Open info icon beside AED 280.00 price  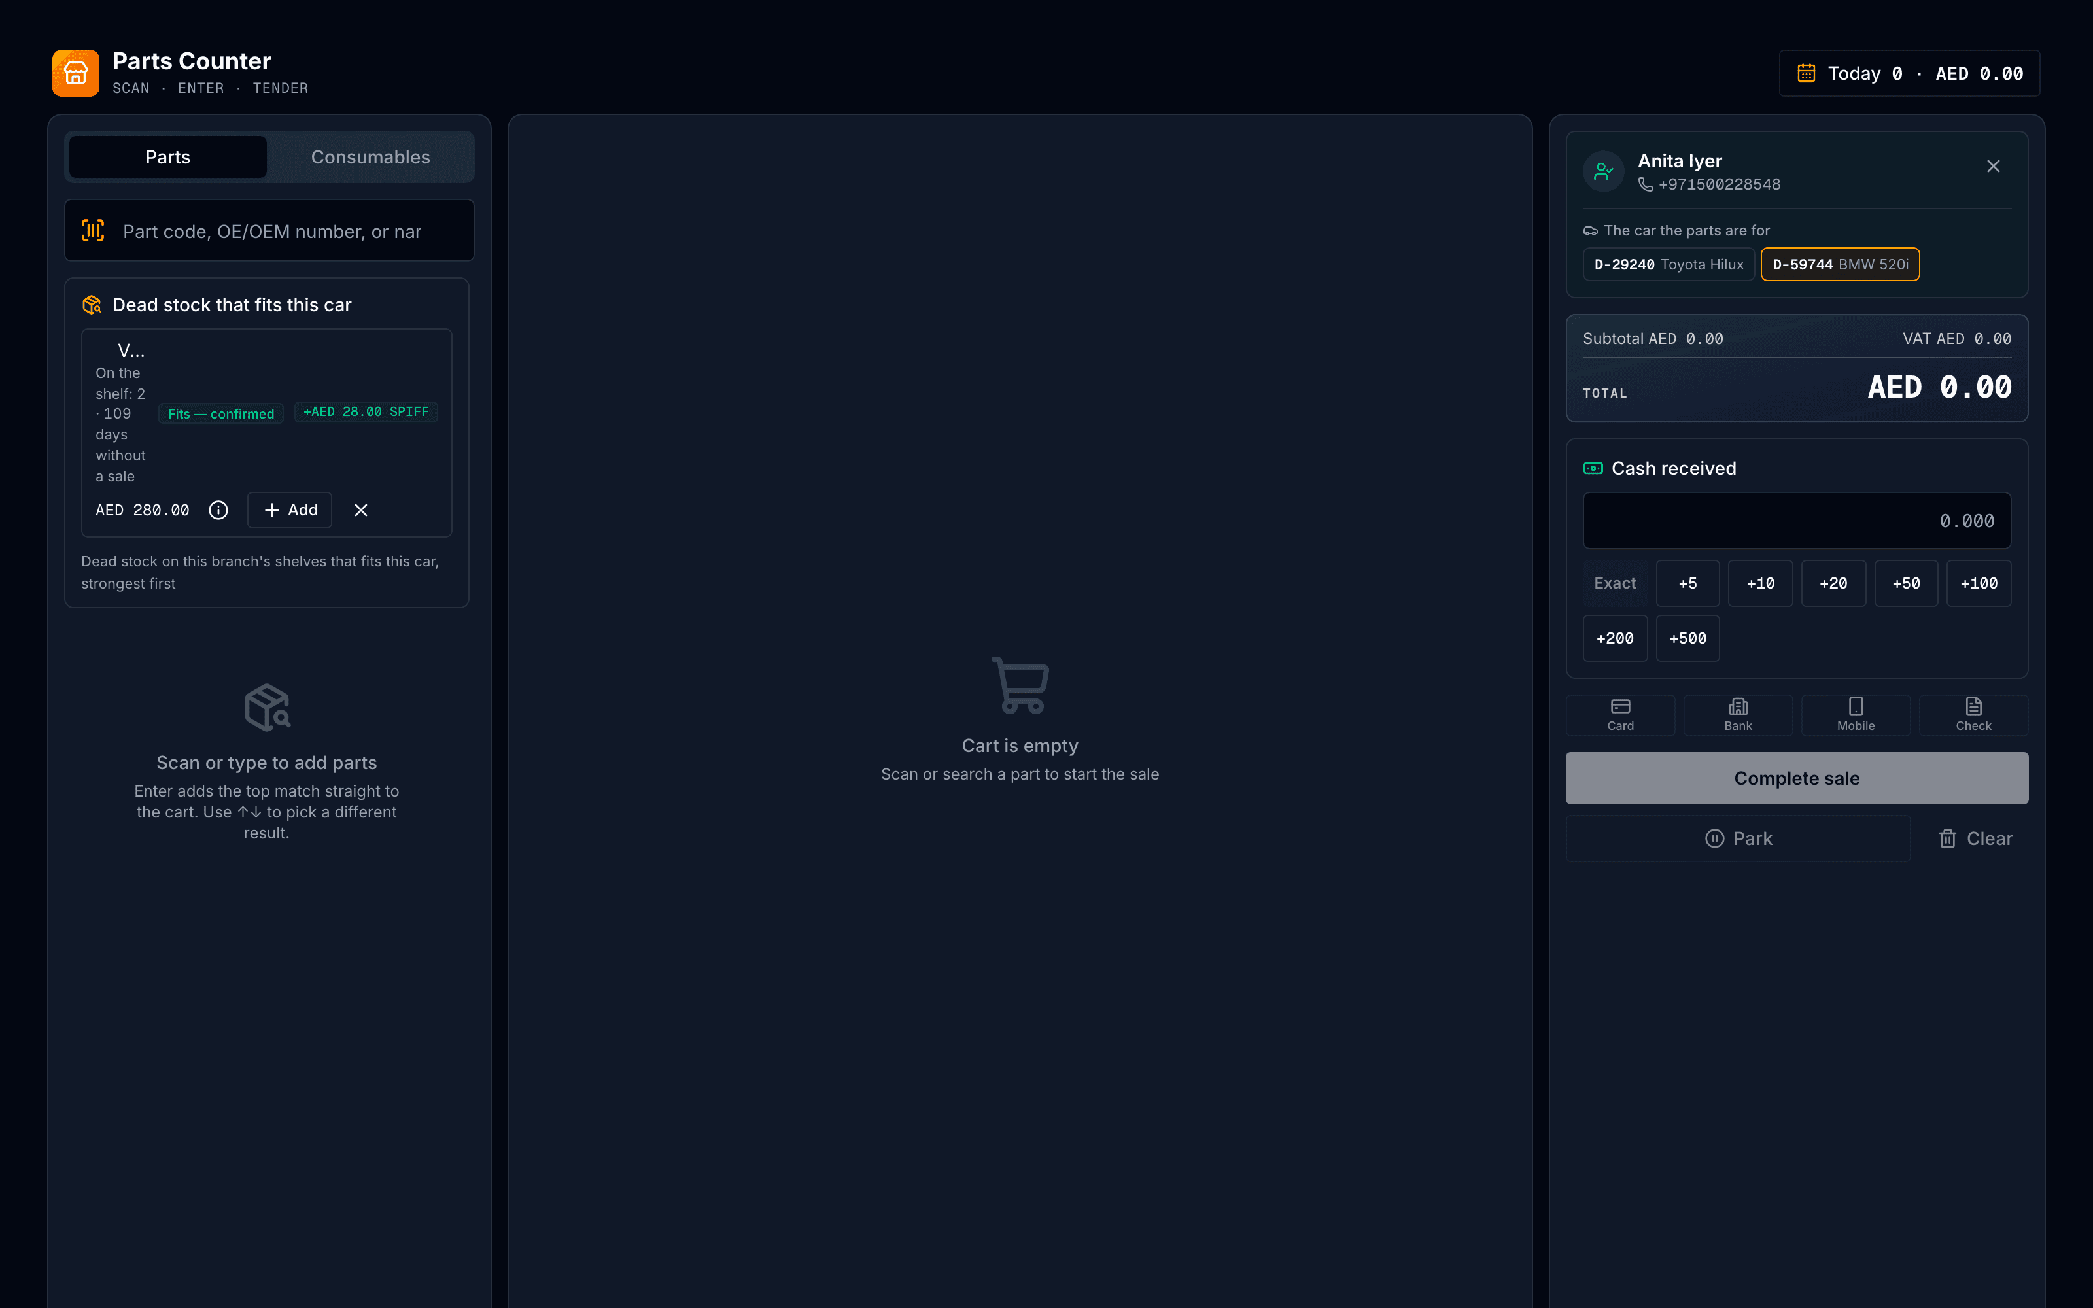point(218,510)
